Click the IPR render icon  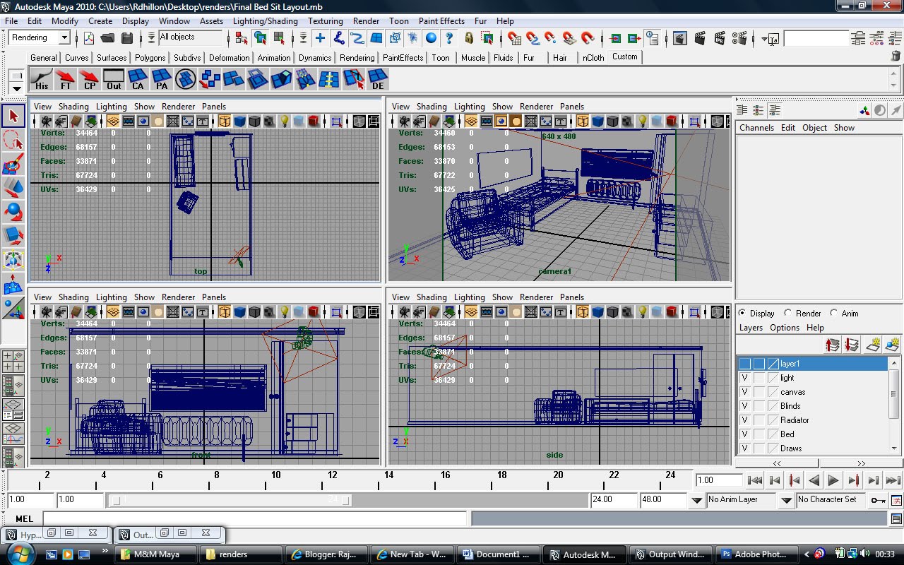click(719, 38)
